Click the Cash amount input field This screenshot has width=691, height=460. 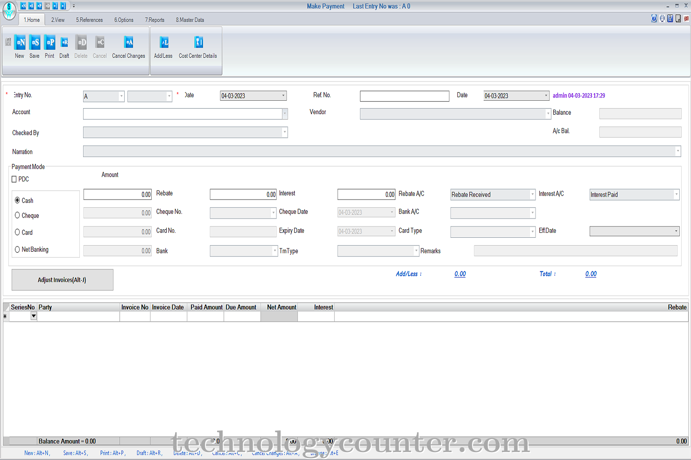[x=118, y=194]
